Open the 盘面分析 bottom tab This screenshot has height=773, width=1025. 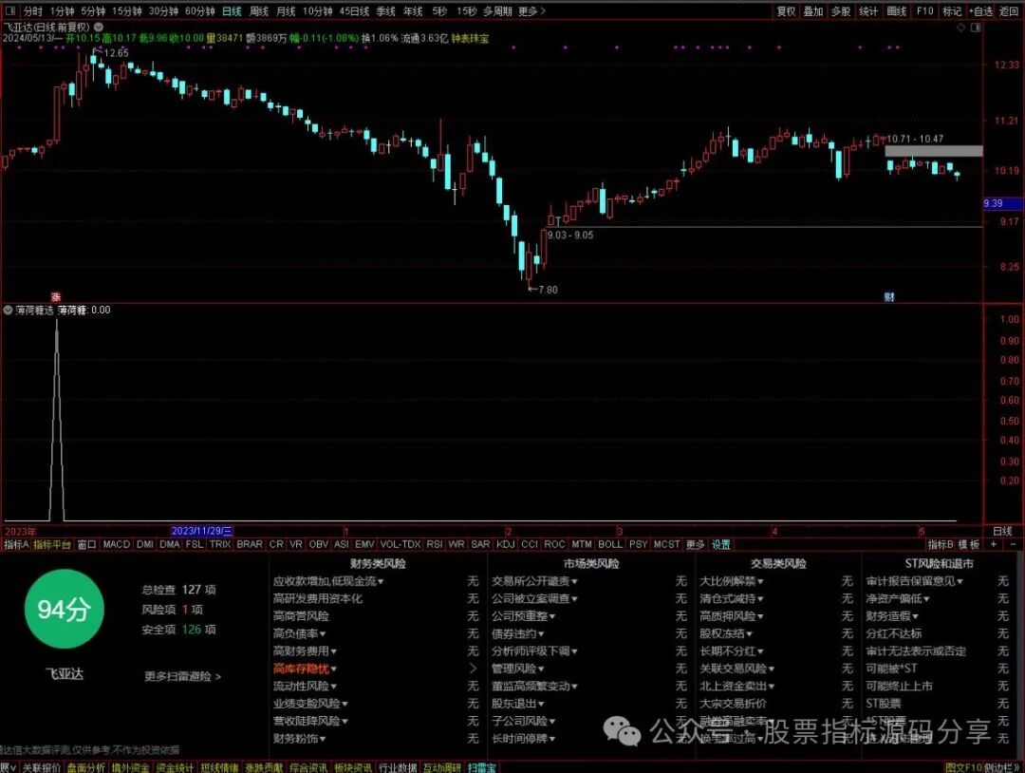point(85,767)
